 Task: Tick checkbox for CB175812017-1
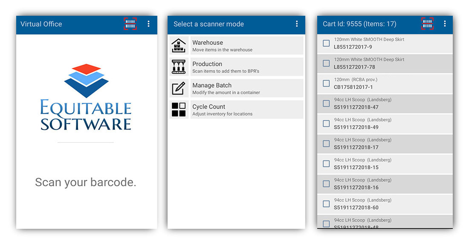pyautogui.click(x=326, y=84)
